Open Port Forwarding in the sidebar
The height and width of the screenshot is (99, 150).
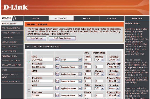tap(12, 28)
